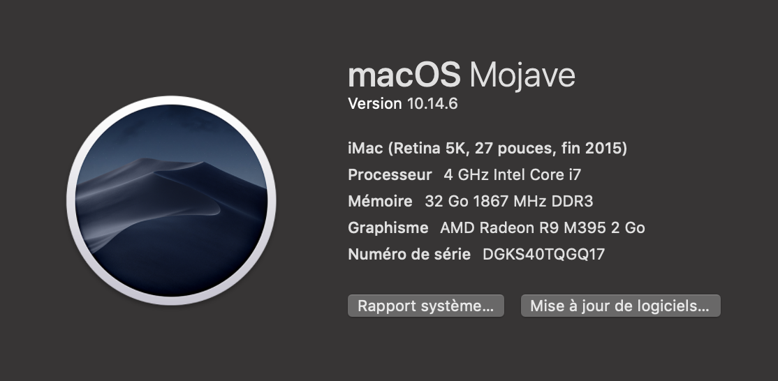Select the serial number DGKS40TQGQ17
This screenshot has height=381, width=778.
543,254
